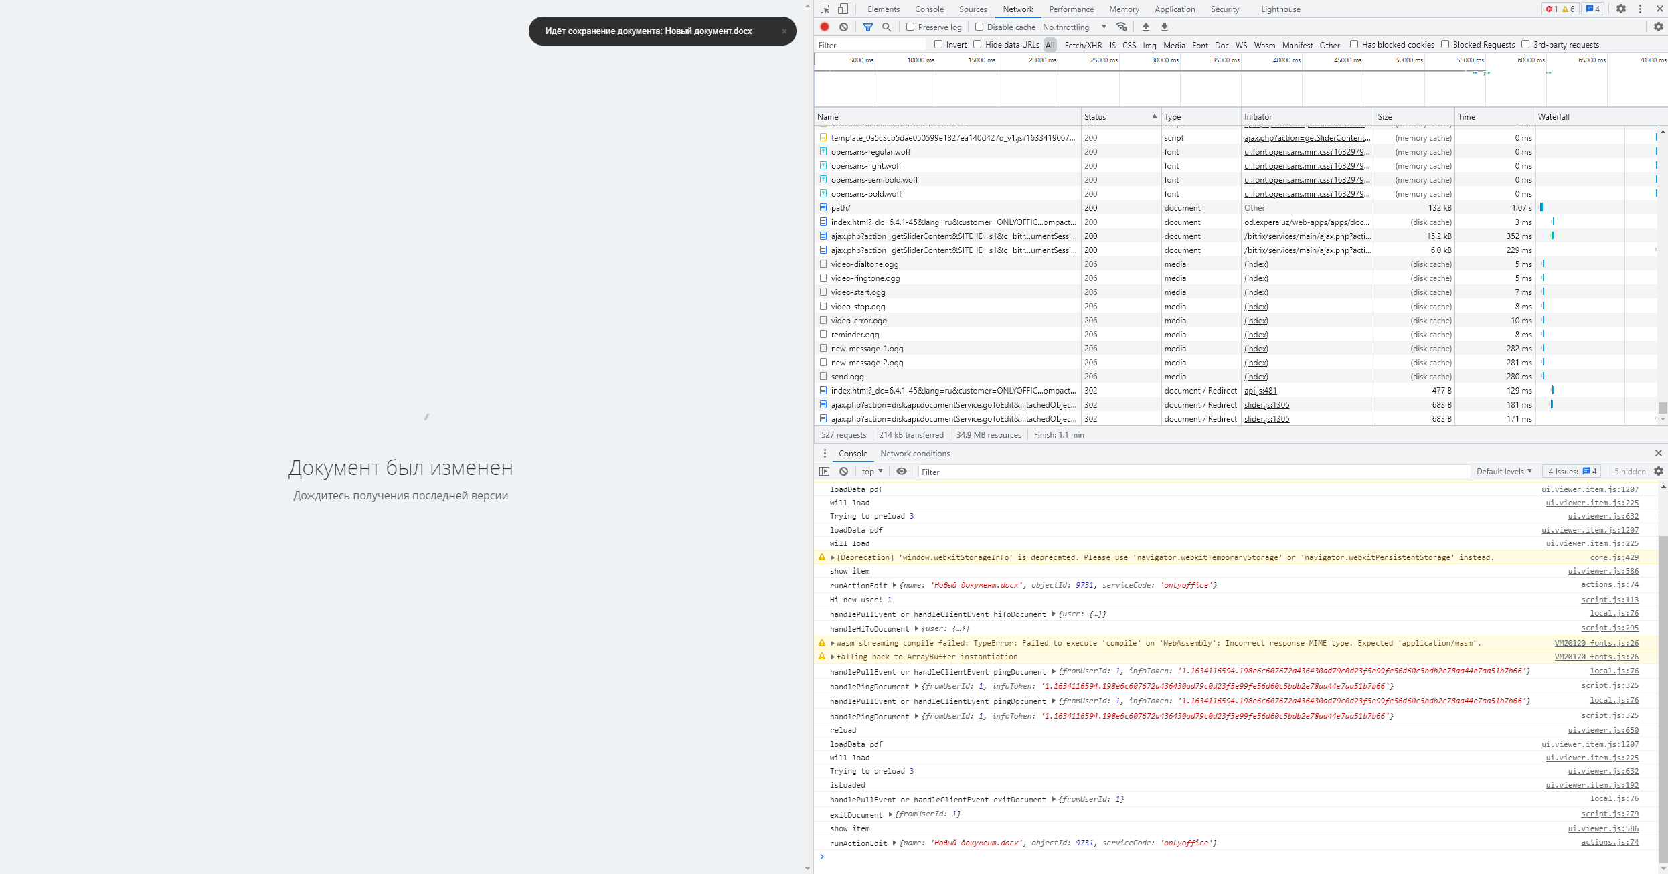Sort by the Status column header
This screenshot has width=1668, height=874.
click(x=1121, y=116)
